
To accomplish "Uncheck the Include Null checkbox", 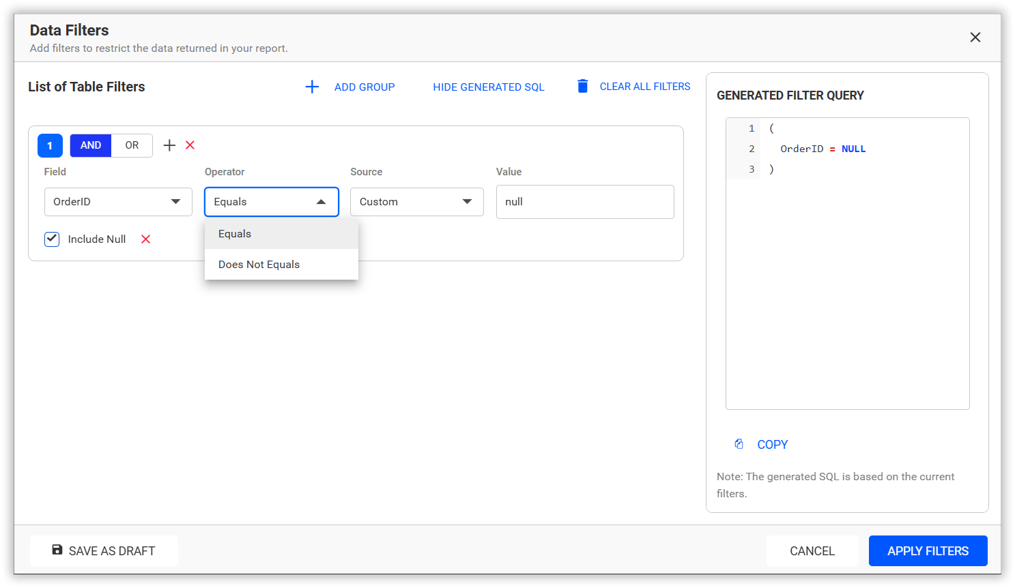I will [52, 239].
